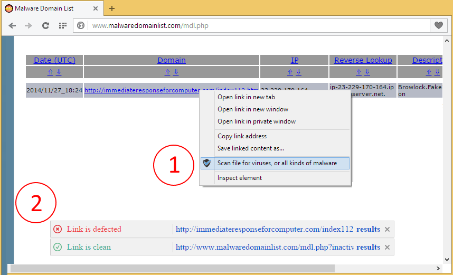453x275 pixels.
Task: Open results for the defected link
Action: tap(368, 230)
